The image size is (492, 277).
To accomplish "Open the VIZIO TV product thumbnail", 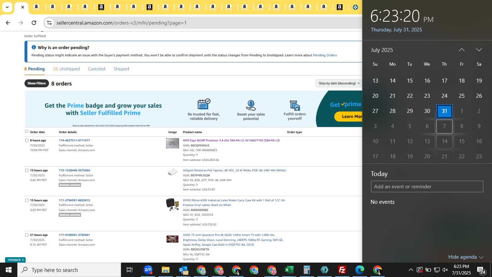I will click(172, 239).
